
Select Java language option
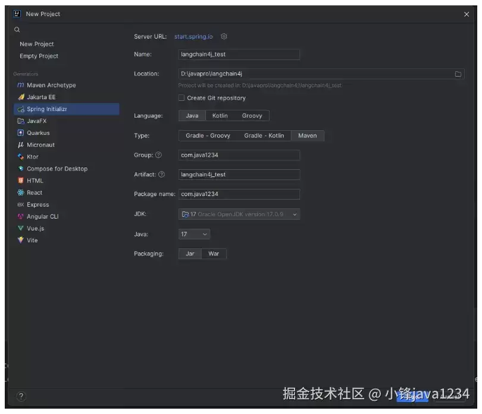pos(192,116)
